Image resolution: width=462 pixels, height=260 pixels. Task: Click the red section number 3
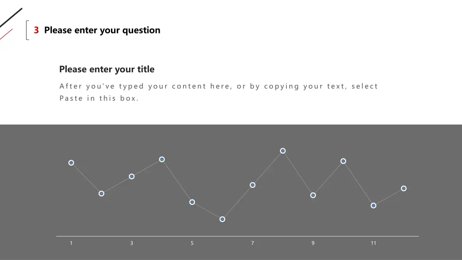pos(36,30)
